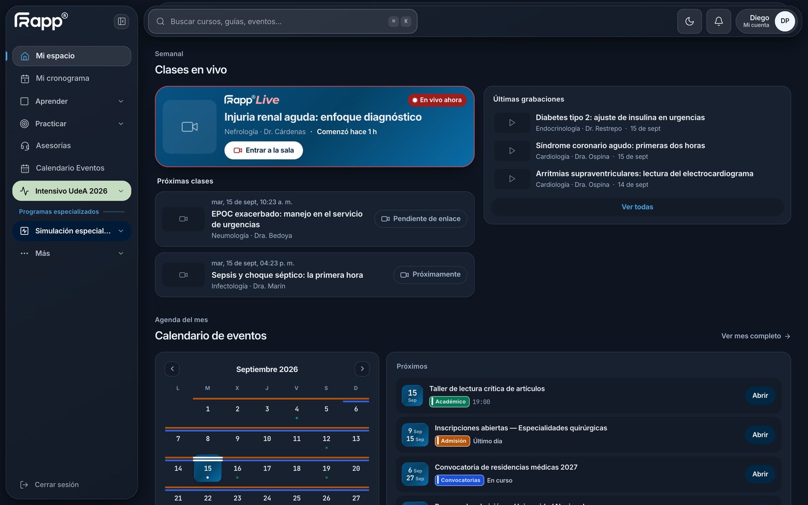The image size is (808, 505).
Task: Expand the Aprender chevron
Action: click(121, 101)
